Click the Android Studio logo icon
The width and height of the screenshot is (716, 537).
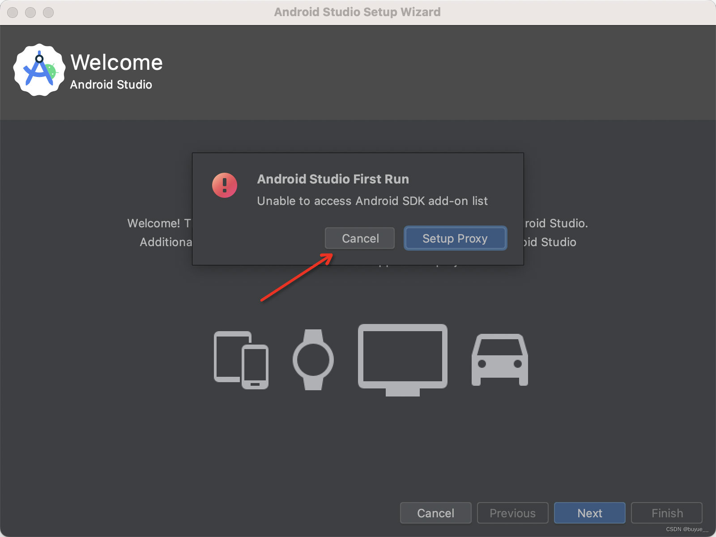tap(39, 70)
